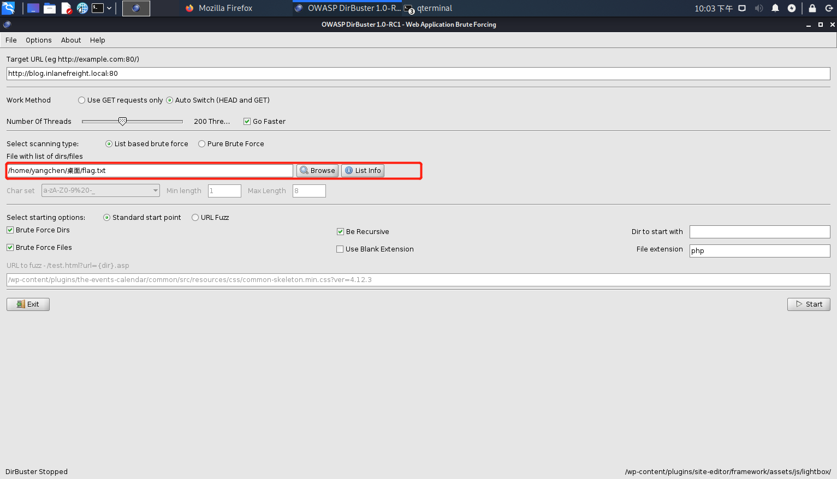Image resolution: width=837 pixels, height=479 pixels.
Task: Click the List Info button
Action: click(x=363, y=171)
